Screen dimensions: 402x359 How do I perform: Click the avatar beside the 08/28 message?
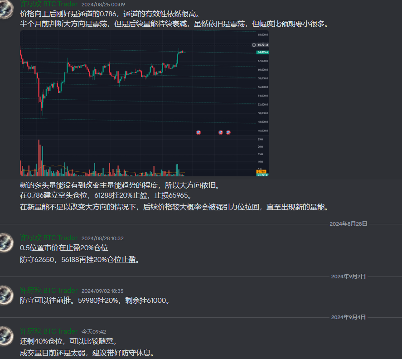coord(6,243)
